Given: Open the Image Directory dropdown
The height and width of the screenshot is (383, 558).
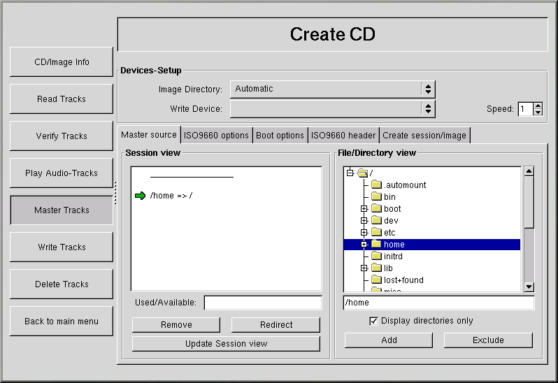Looking at the screenshot, I should (428, 89).
